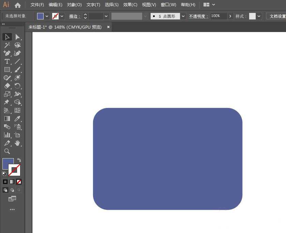
Task: Click the 文档设置 button
Action: [x=277, y=16]
